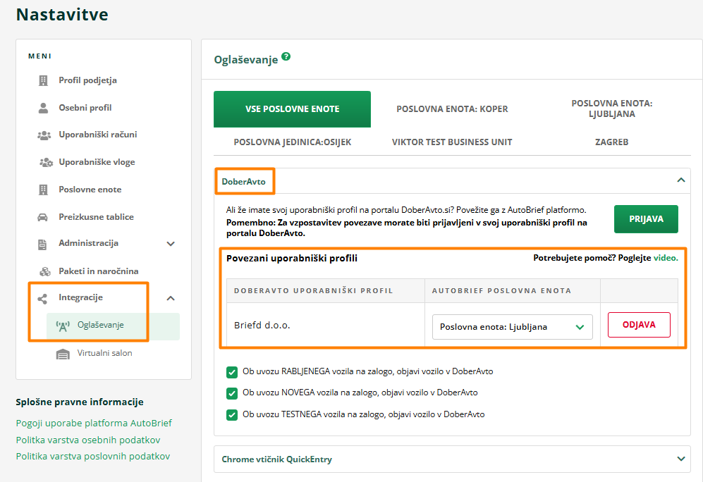Click the Povezani uporabniški profili heading

(292, 258)
